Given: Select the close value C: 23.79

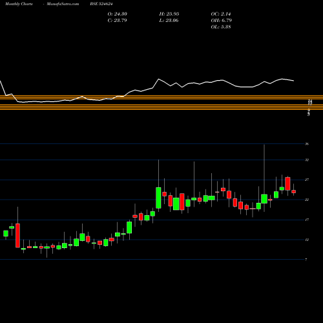Looking at the screenshot, I should point(117,21).
